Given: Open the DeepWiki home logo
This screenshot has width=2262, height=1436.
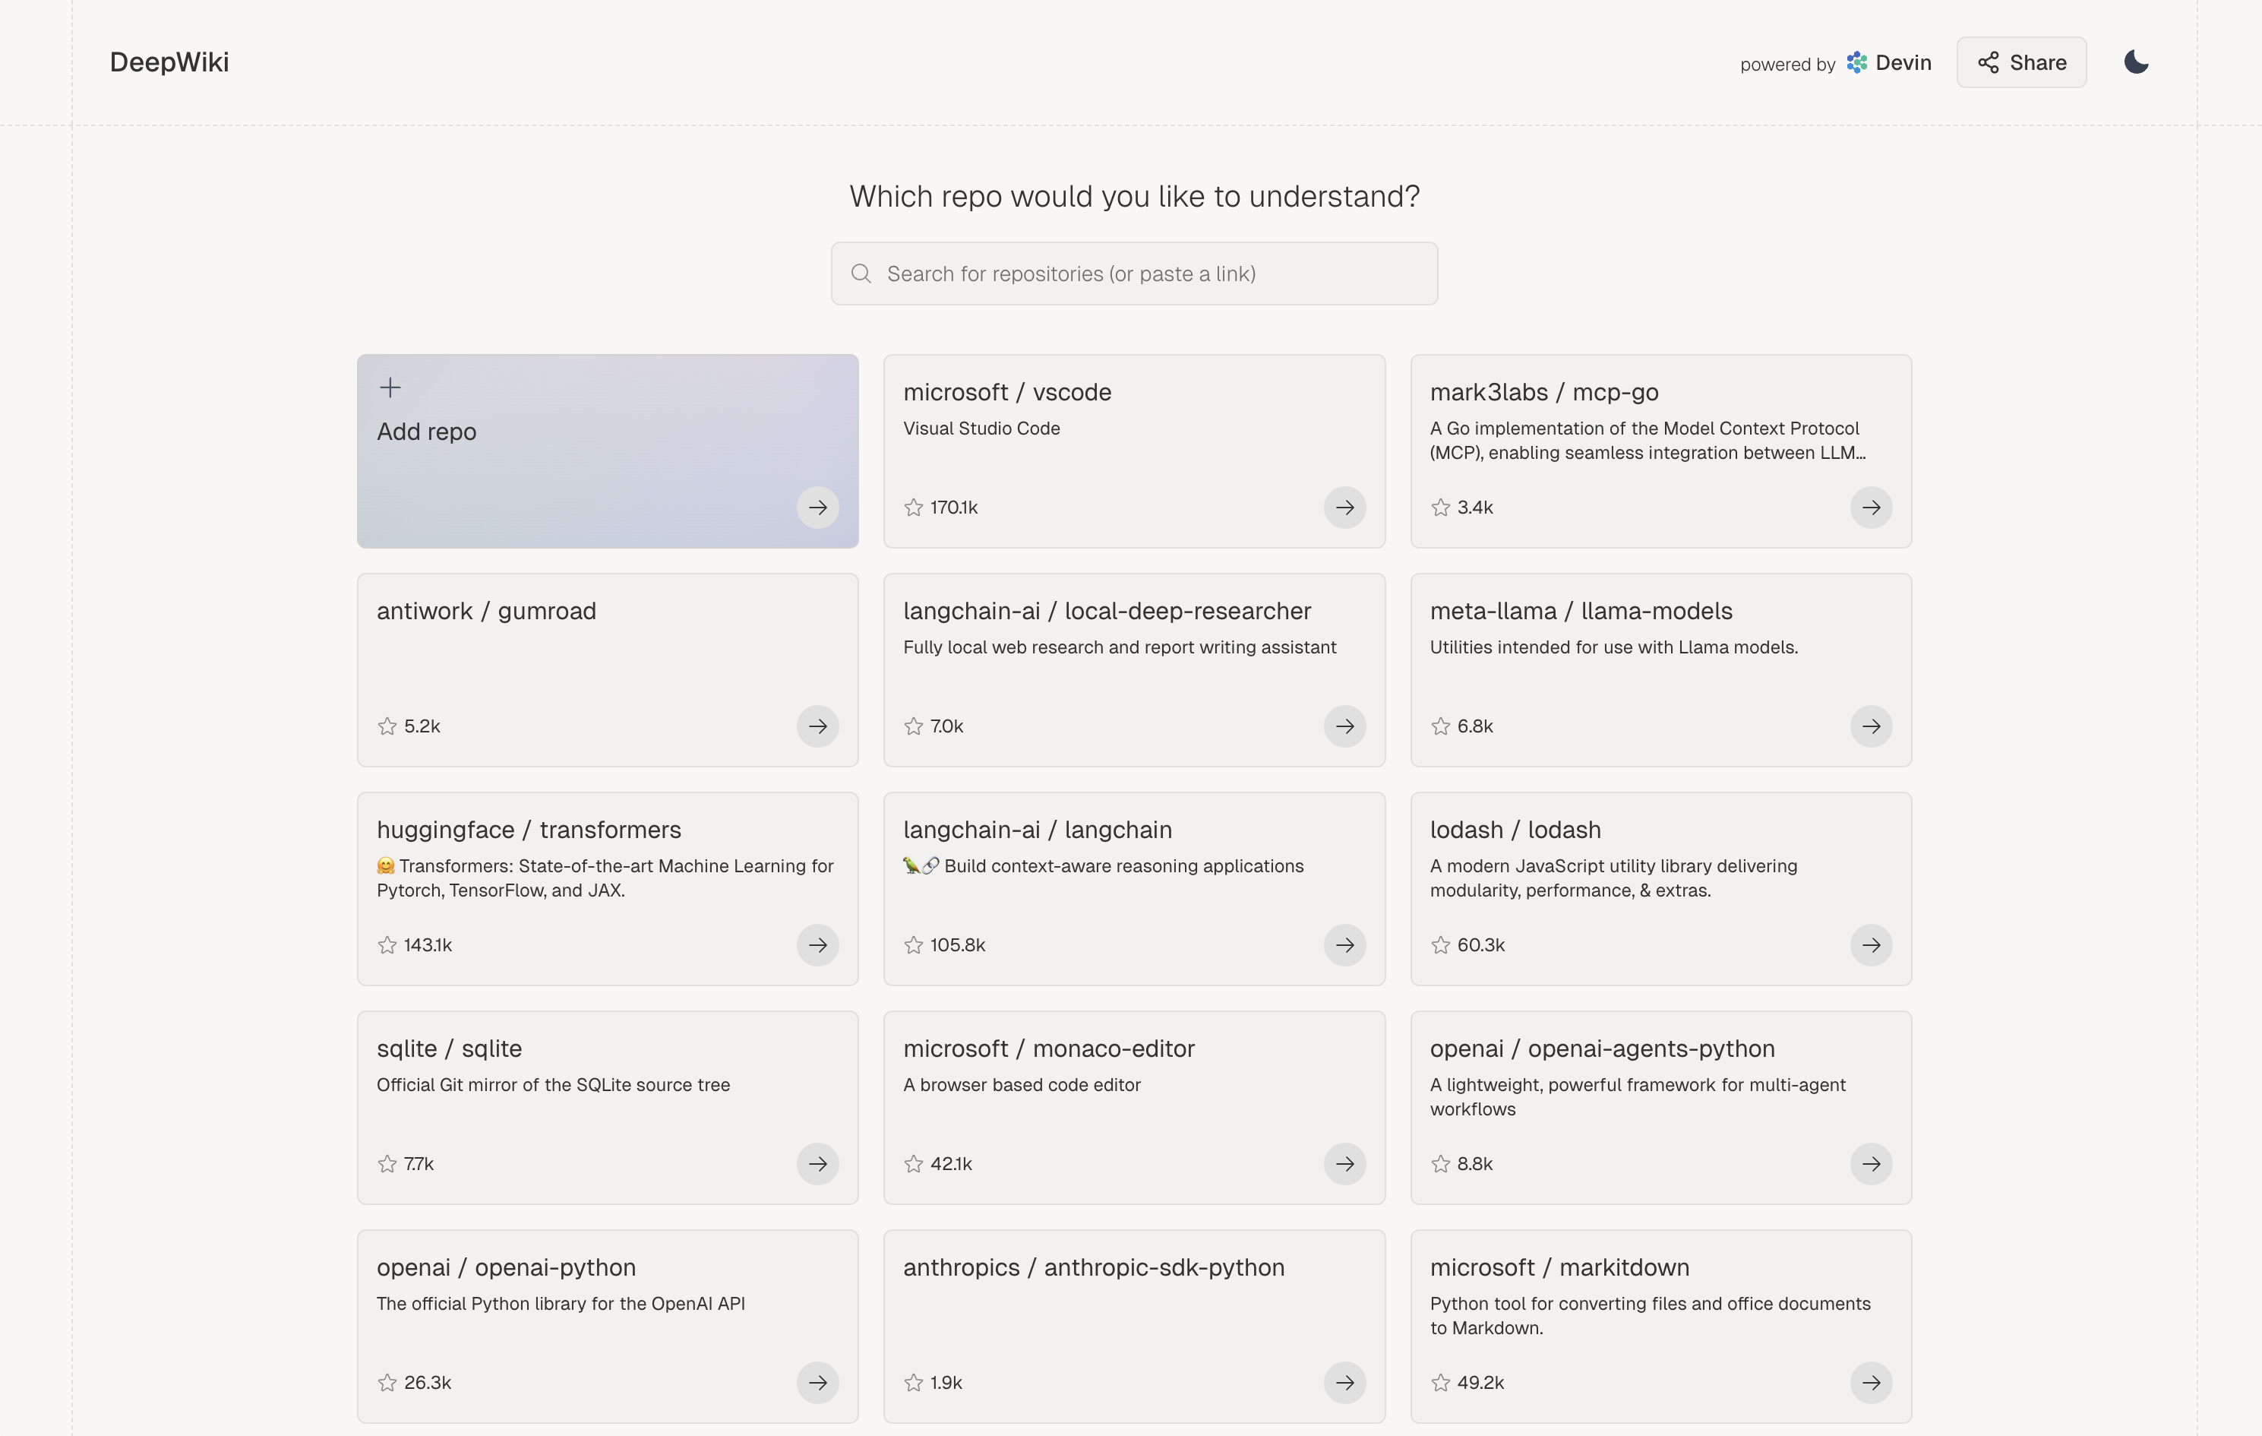Looking at the screenshot, I should [169, 62].
